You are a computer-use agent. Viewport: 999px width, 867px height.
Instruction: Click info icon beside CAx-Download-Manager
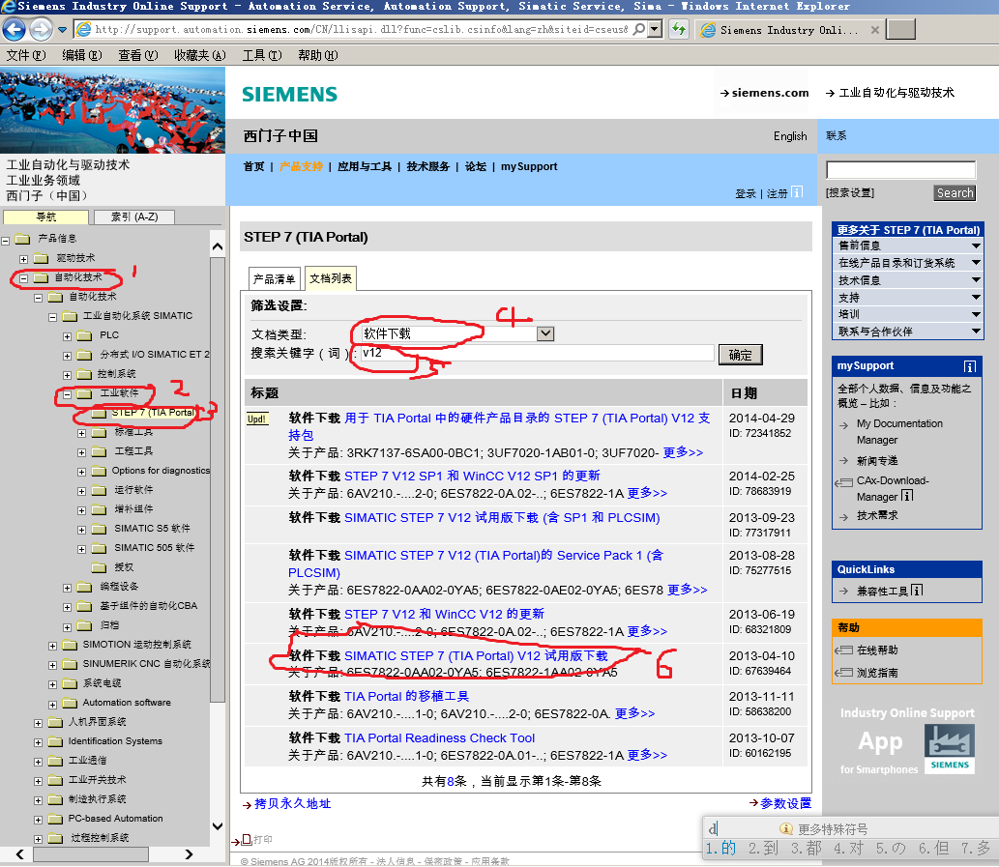907,495
